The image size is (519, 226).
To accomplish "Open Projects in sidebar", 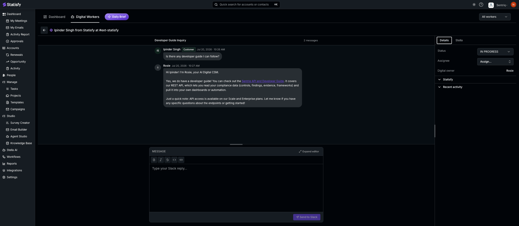I will [x=16, y=95].
